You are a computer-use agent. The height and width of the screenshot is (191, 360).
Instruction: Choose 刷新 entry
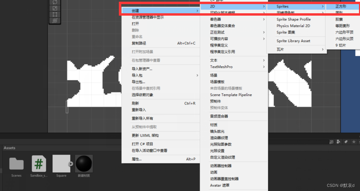(x=160, y=103)
